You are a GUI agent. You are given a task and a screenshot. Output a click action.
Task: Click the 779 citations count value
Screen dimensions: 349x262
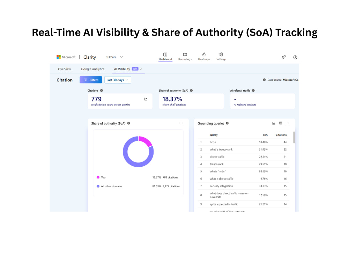click(x=96, y=99)
